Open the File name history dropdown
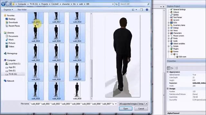 pos(116,104)
